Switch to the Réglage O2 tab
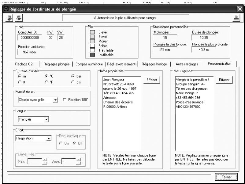Viewport: 245px width, 184px height. pyautogui.click(x=24, y=64)
